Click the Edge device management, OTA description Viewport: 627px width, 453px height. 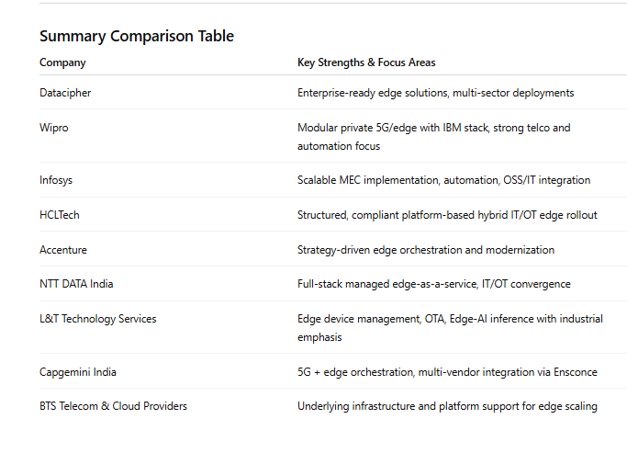(450, 328)
